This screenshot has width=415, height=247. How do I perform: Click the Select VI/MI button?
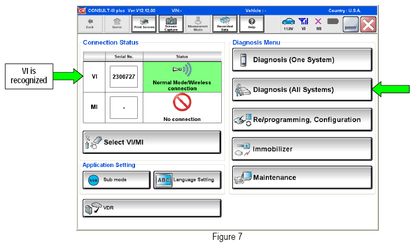(152, 142)
